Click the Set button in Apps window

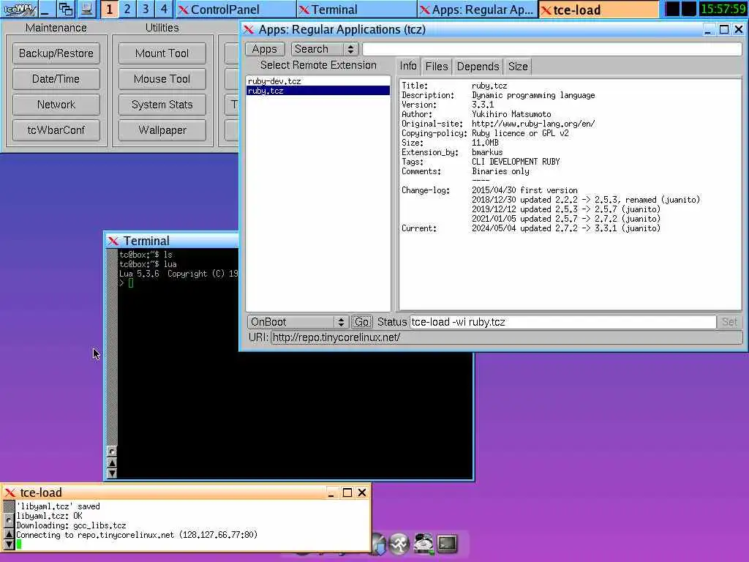click(729, 322)
